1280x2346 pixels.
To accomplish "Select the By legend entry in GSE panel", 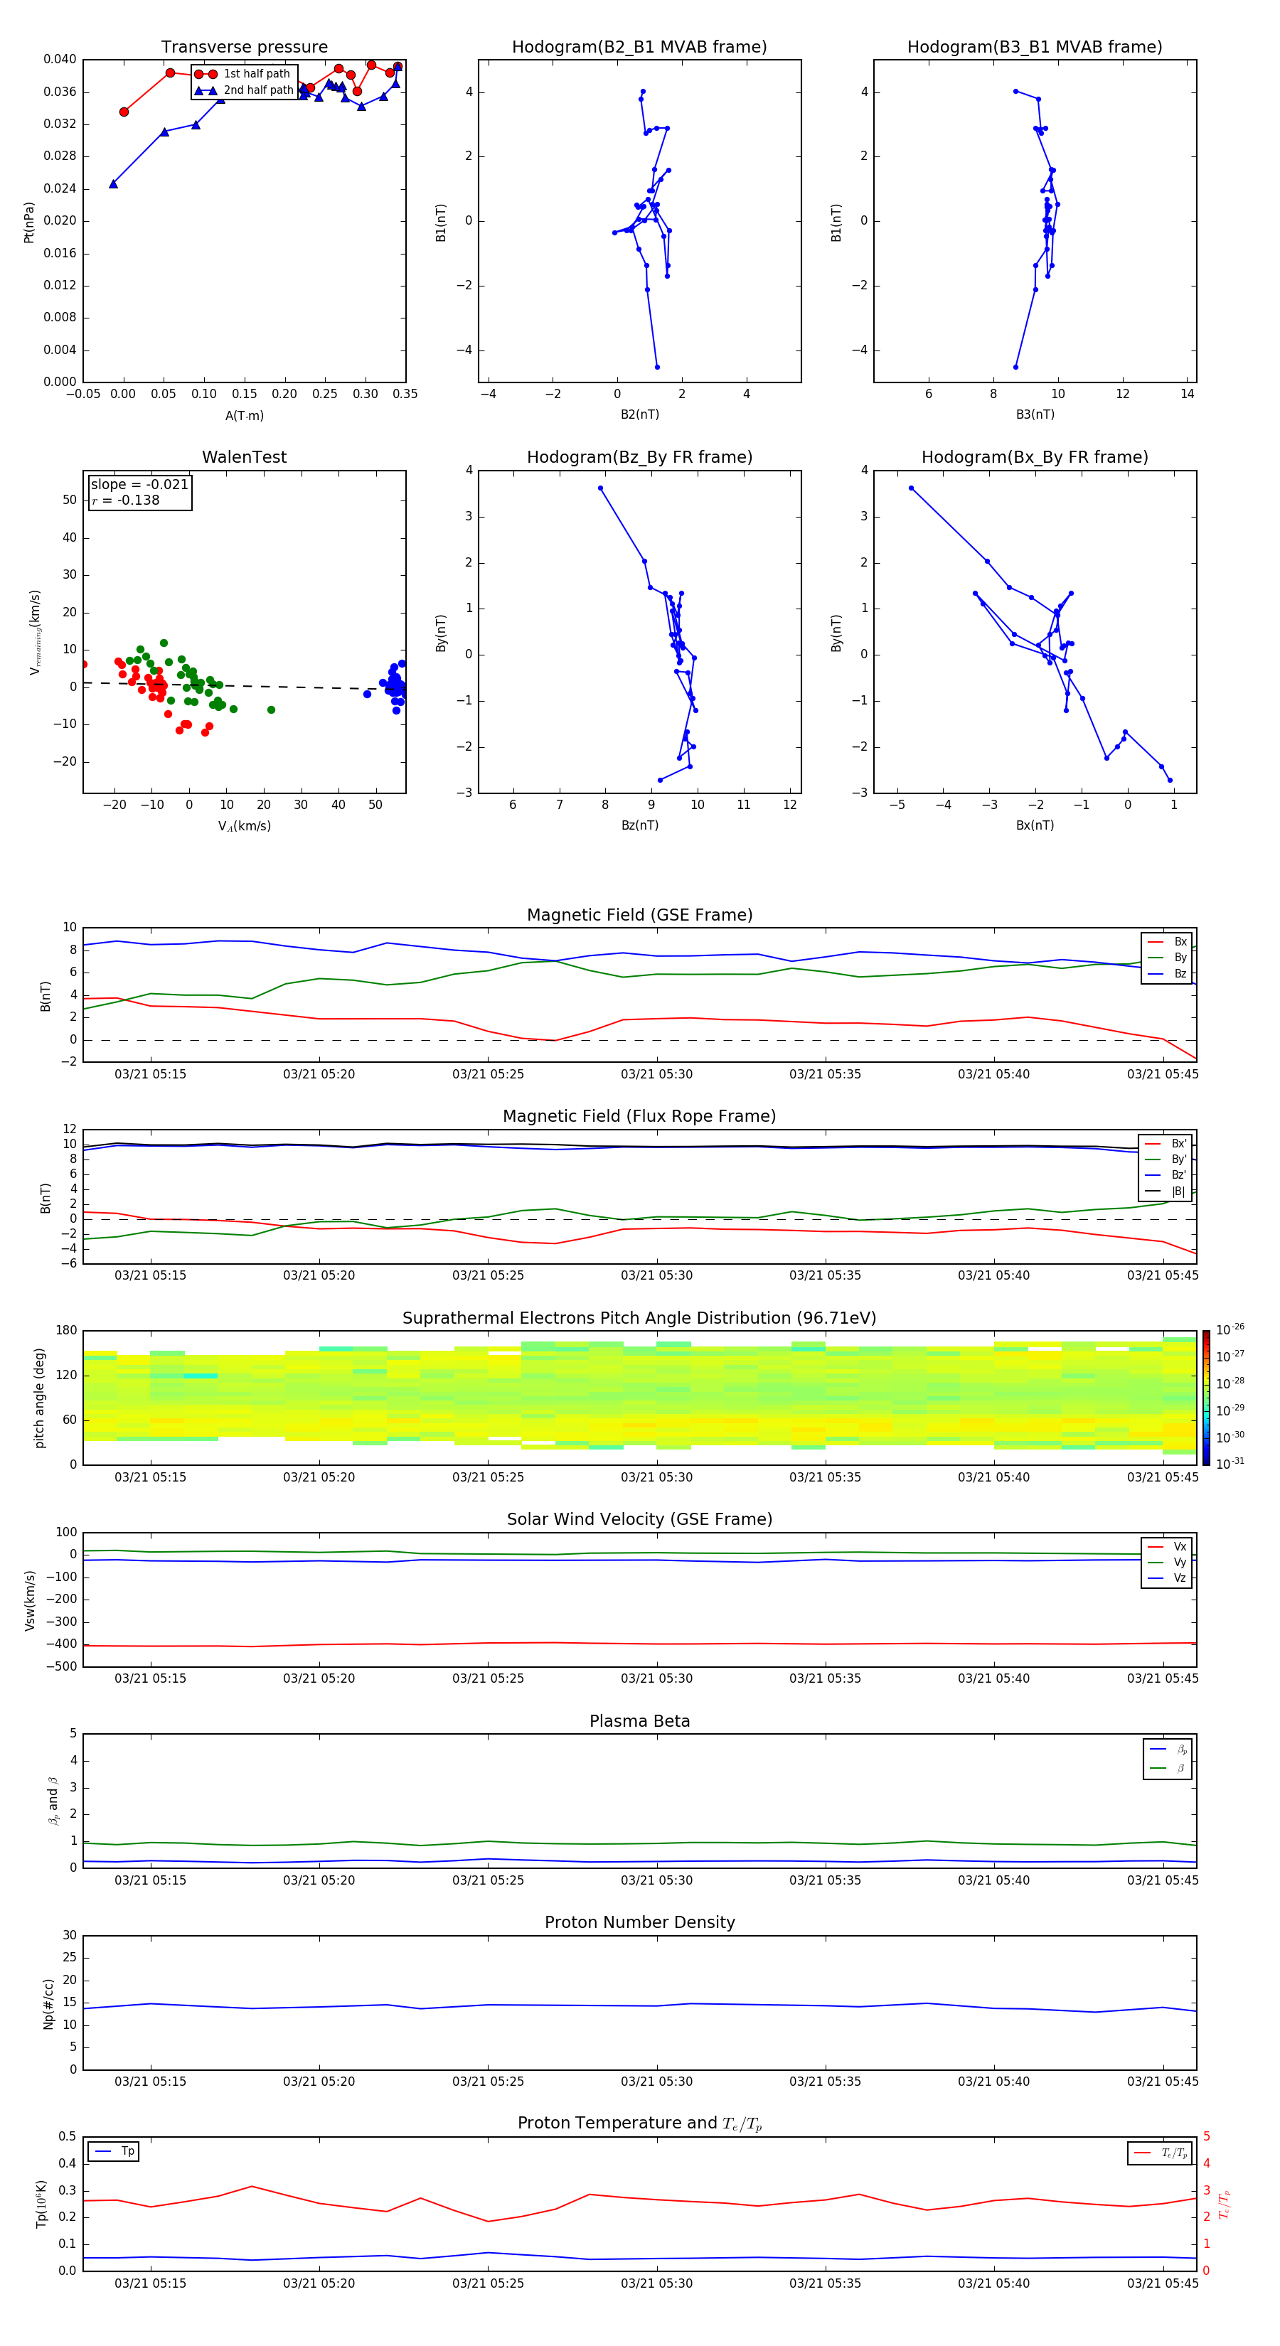I will [x=1167, y=958].
